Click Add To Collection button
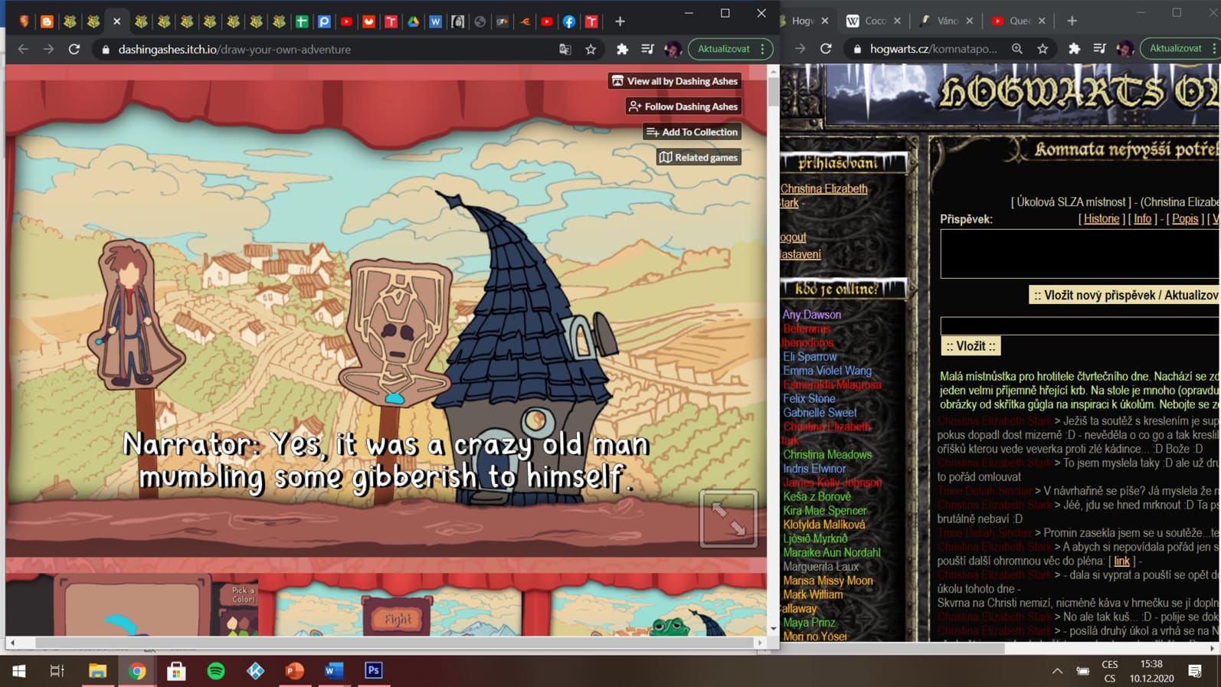 coord(692,132)
